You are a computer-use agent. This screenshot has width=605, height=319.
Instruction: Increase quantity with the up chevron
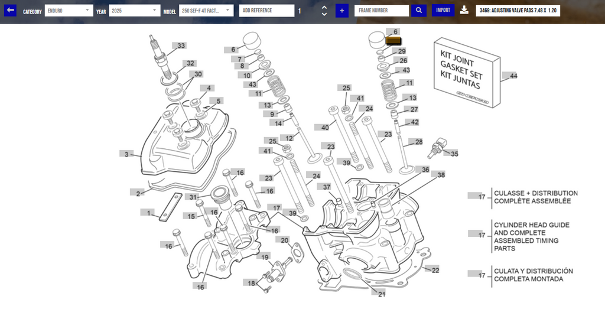324,7
